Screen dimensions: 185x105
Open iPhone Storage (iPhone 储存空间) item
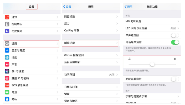point(90,55)
